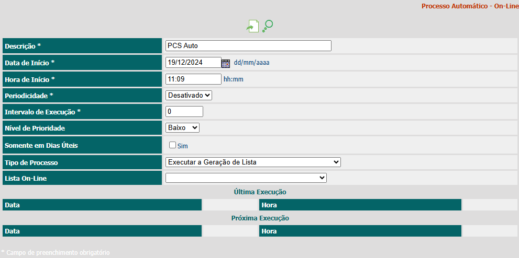Click the Hora de Início time field
The height and width of the screenshot is (258, 519).
tap(193, 79)
